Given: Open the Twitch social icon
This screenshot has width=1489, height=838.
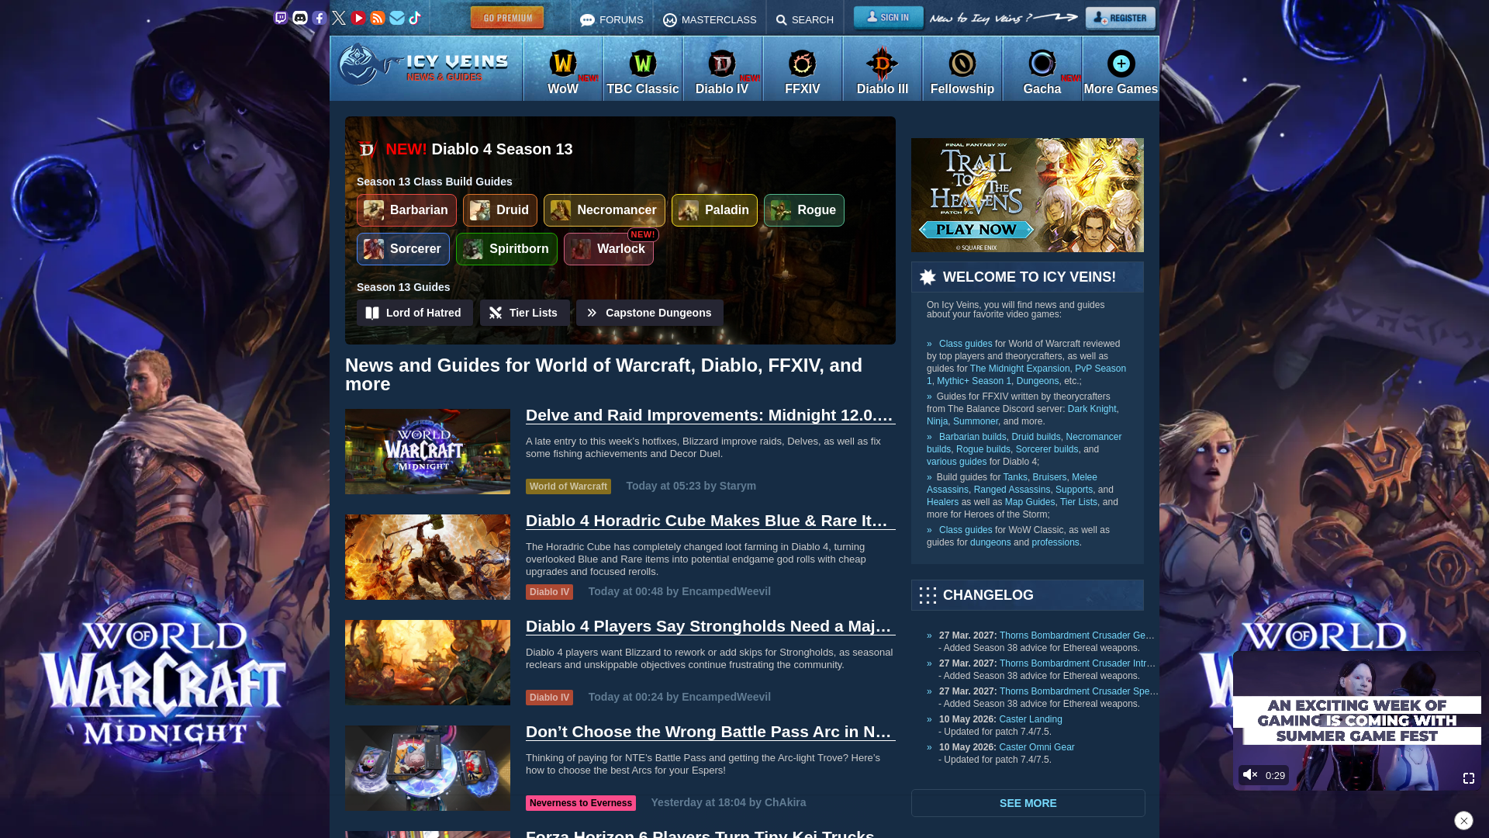Looking at the screenshot, I should coord(281,18).
